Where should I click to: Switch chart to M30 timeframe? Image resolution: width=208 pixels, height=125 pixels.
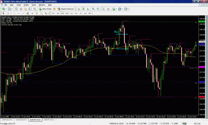[x=67, y=13]
